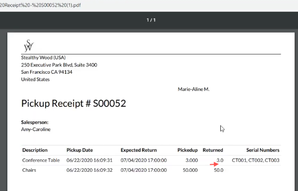Click the page indicator 1 / 1
Screen dimensions: 298x191
coord(151,20)
